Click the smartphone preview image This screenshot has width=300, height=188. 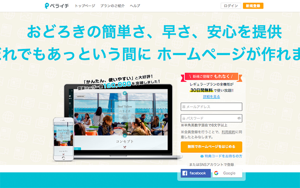[63, 139]
